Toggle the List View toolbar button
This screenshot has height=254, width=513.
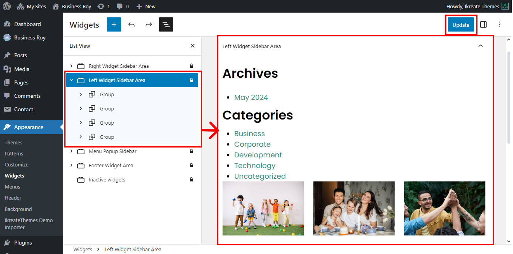coord(166,24)
